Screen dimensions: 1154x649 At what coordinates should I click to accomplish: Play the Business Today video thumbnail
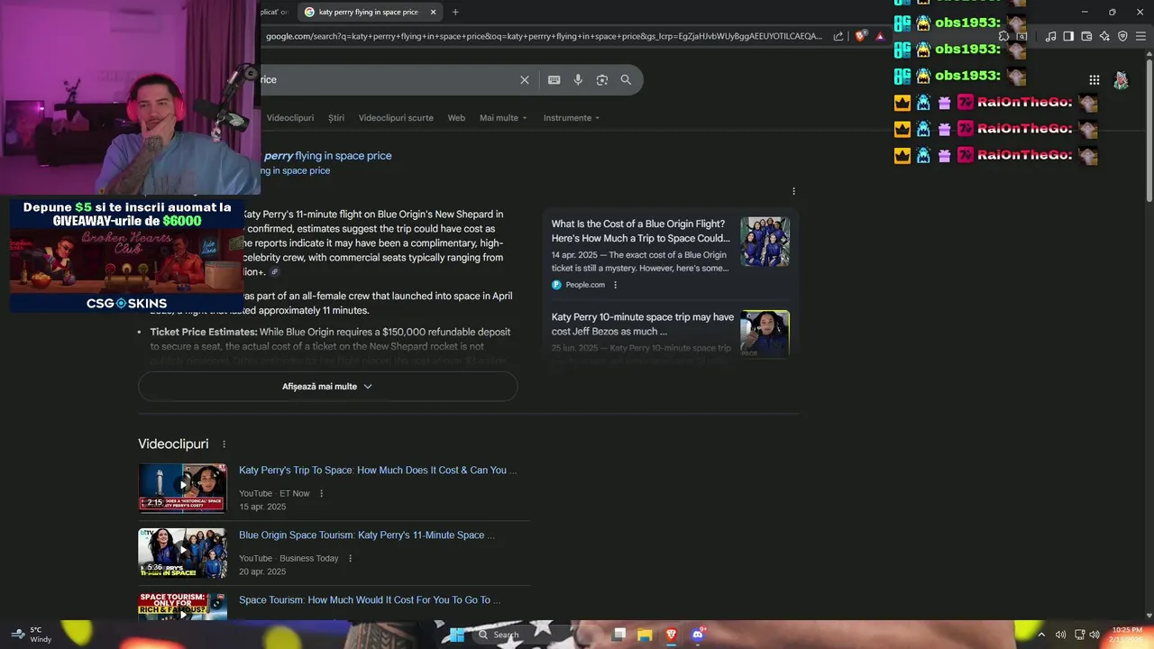[x=182, y=553]
